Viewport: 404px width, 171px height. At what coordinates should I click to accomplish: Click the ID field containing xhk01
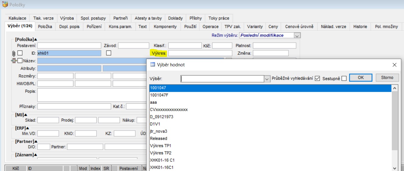point(69,53)
